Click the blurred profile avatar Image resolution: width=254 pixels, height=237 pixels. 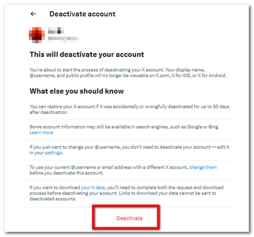click(x=37, y=35)
